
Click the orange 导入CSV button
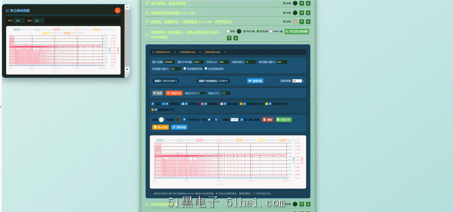(160, 127)
